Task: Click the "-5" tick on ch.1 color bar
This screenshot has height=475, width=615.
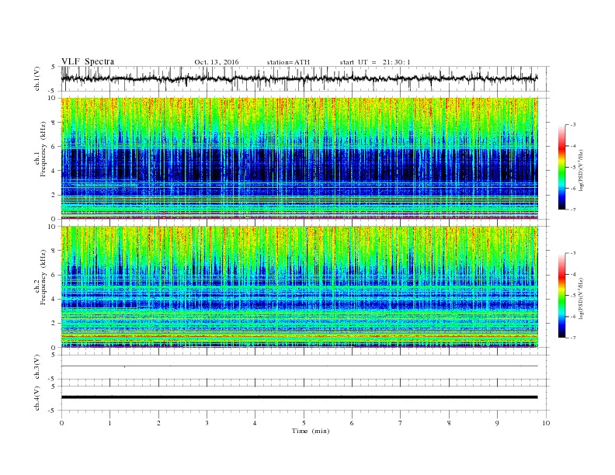Action: tap(573, 168)
